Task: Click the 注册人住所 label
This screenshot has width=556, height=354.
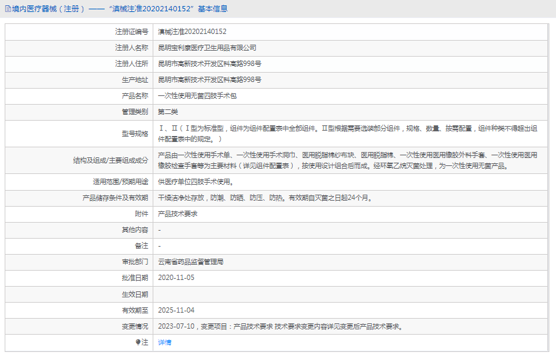Action: click(x=131, y=63)
